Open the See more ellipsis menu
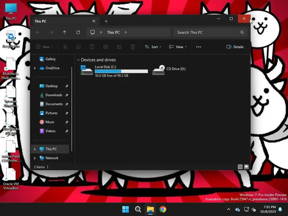The height and width of the screenshot is (216, 288). pos(199,47)
